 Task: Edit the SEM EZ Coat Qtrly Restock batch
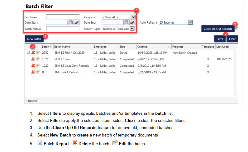coord(38,66)
